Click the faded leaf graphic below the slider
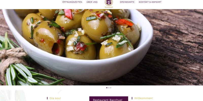Screen dimensions: 203x101 (13, 95)
